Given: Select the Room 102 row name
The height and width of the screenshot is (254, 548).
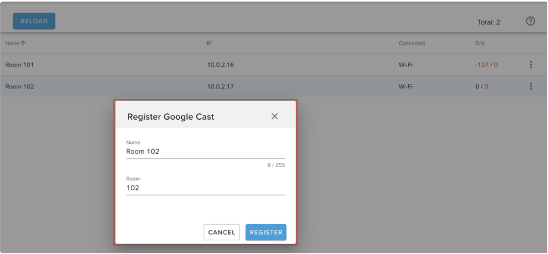Looking at the screenshot, I should (x=19, y=86).
